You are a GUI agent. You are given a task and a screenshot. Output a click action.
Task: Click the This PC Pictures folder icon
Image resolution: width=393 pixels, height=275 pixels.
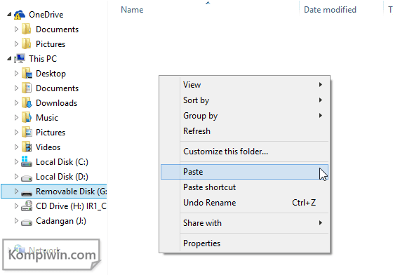pyautogui.click(x=27, y=133)
